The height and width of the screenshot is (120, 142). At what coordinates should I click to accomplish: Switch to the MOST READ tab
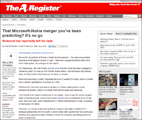point(106,34)
